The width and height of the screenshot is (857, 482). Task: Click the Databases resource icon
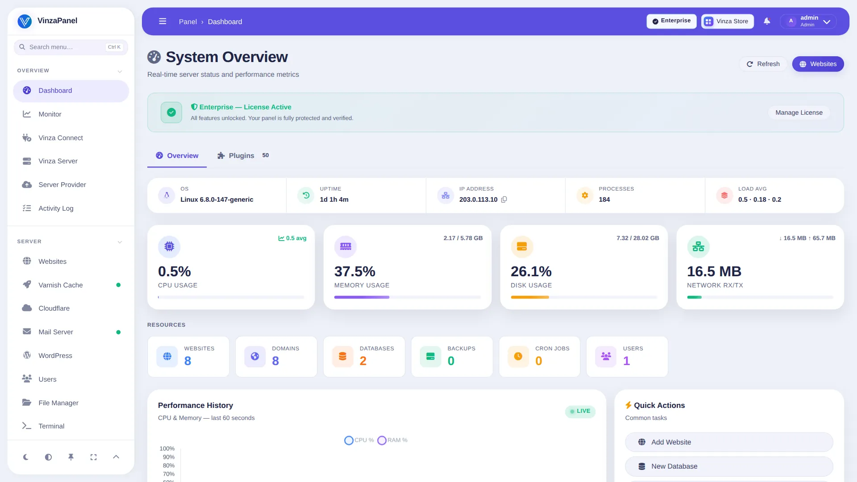(343, 356)
